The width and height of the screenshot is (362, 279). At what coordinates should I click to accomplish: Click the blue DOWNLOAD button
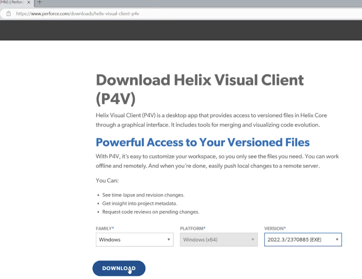tap(119, 268)
